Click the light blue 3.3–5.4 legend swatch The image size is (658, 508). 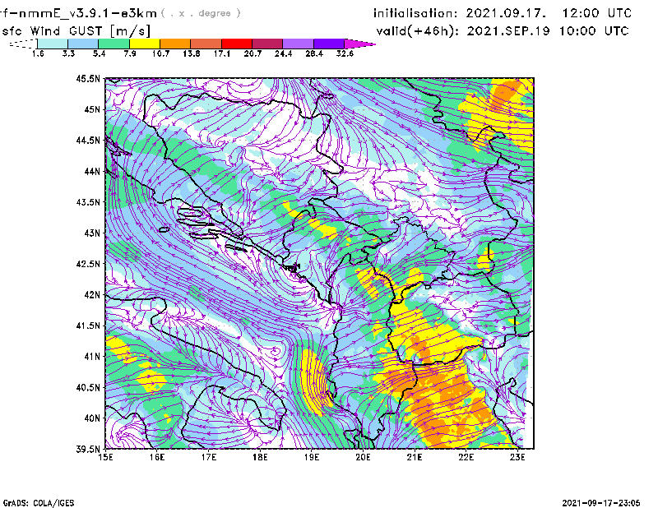[x=83, y=44]
